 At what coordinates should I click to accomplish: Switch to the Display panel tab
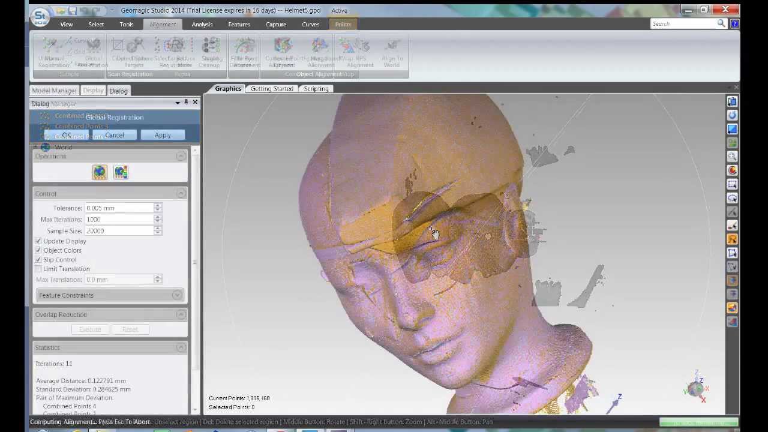pos(93,91)
